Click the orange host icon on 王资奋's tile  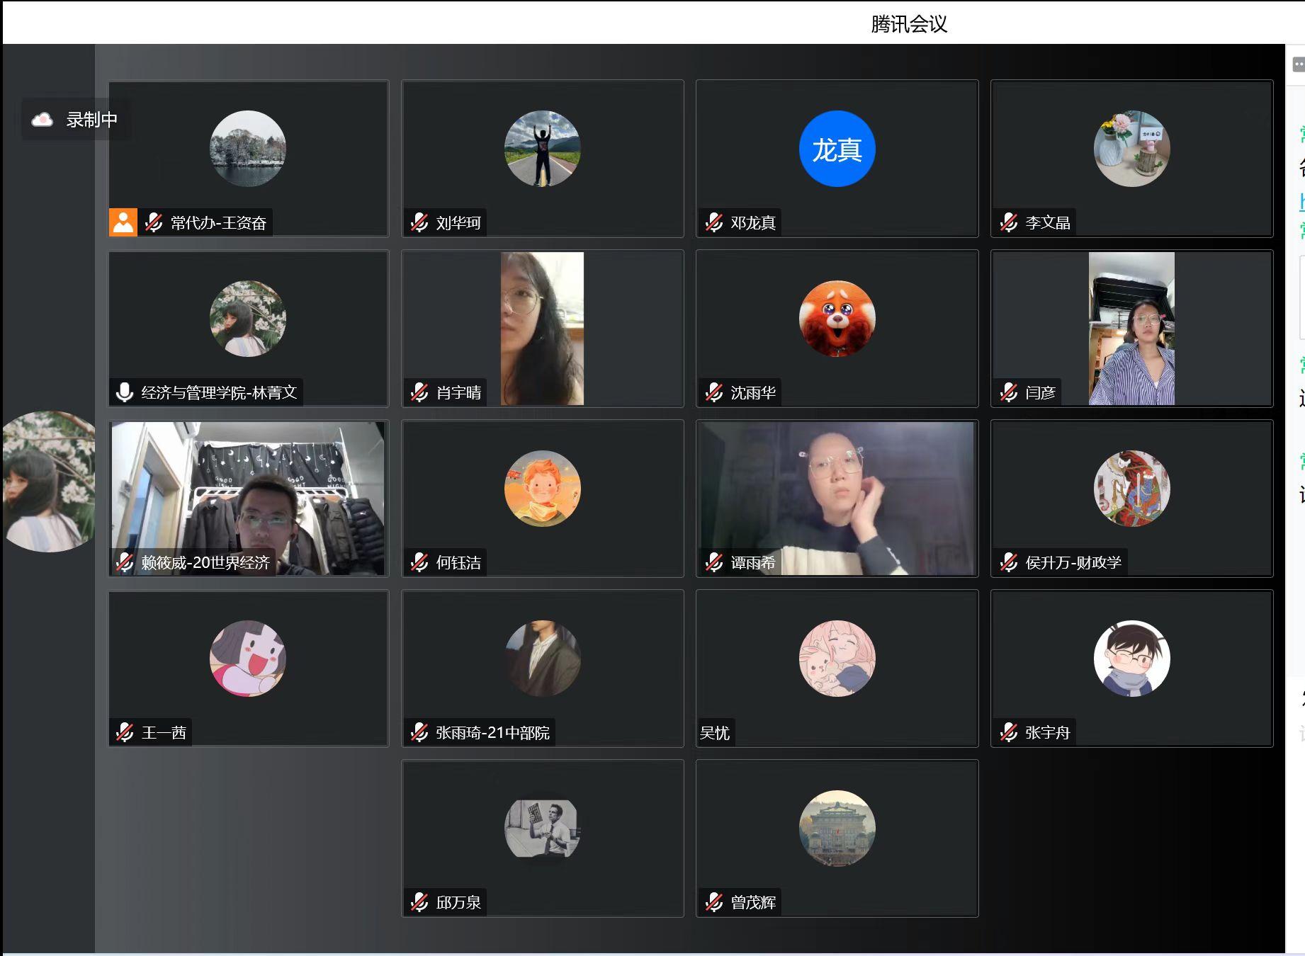(x=123, y=222)
